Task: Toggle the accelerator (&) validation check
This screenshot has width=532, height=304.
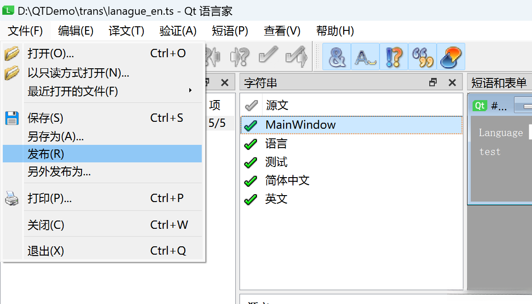Action: [337, 57]
